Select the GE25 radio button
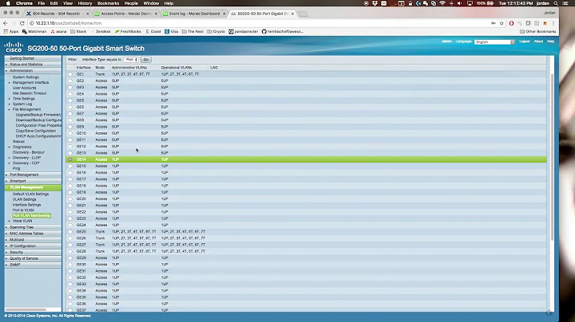This screenshot has height=322, width=575. pos(70,232)
